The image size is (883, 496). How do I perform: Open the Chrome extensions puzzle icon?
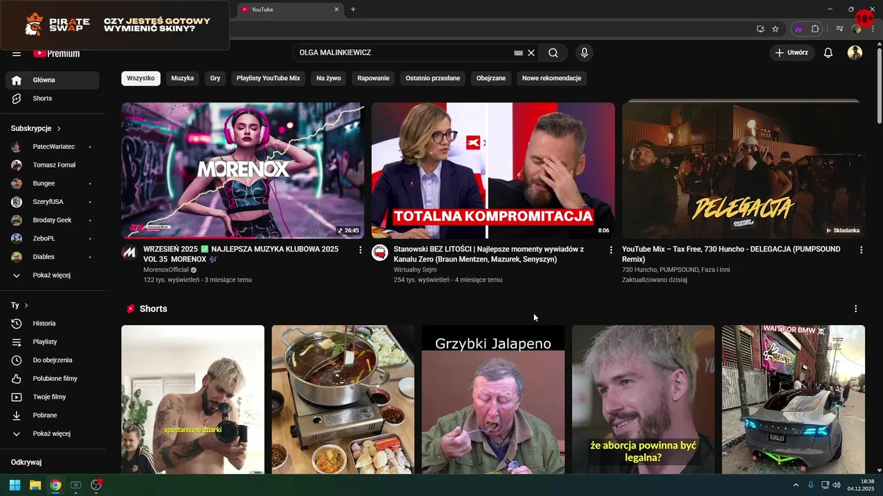(x=815, y=29)
